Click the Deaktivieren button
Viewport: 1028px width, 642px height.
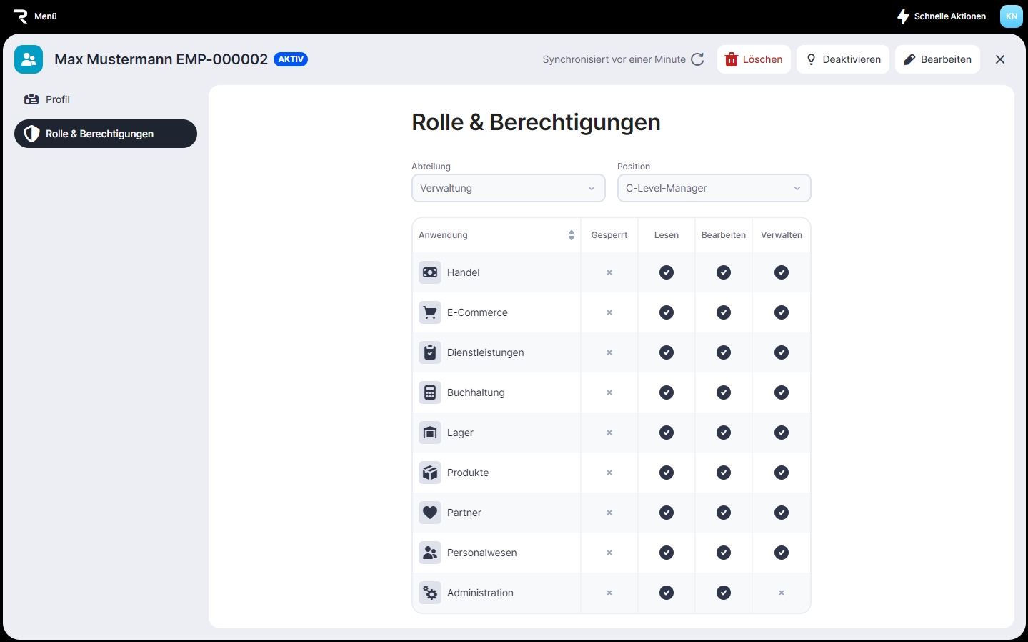(x=843, y=59)
